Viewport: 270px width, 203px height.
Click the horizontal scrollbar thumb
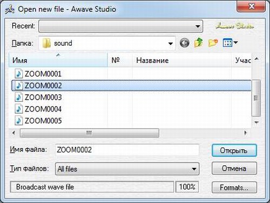(89, 133)
